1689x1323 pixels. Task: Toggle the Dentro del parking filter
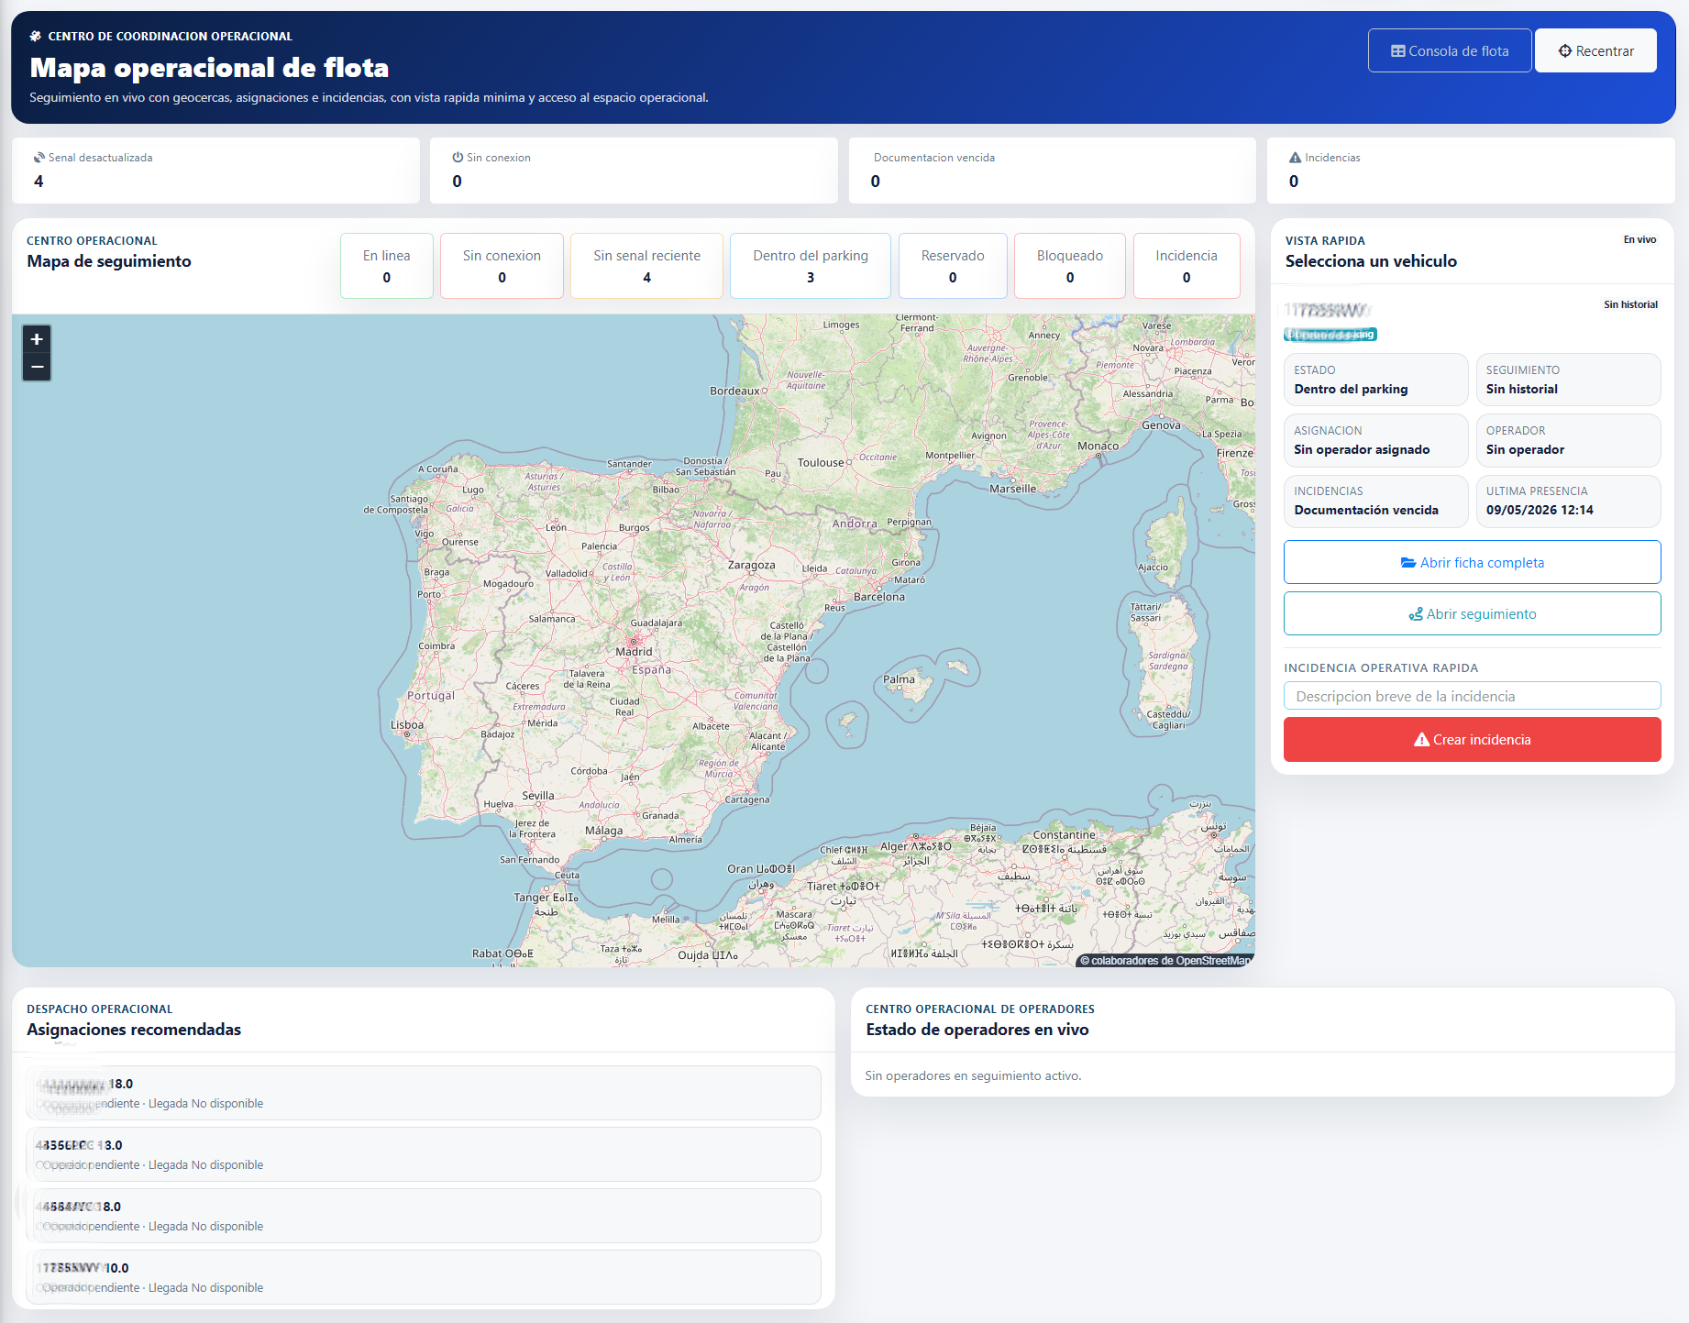coord(811,266)
